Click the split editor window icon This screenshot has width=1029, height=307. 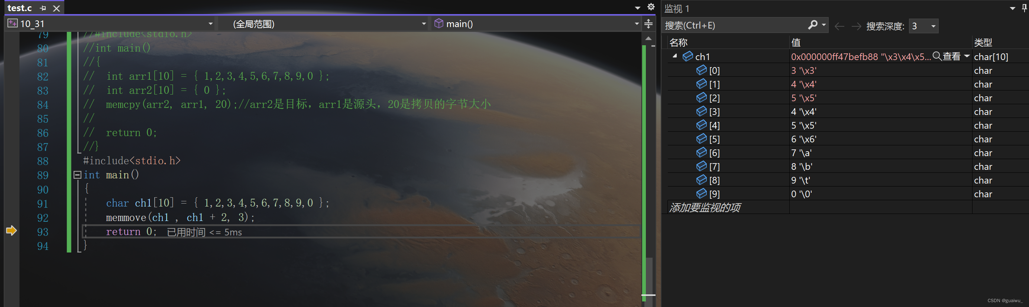click(649, 24)
